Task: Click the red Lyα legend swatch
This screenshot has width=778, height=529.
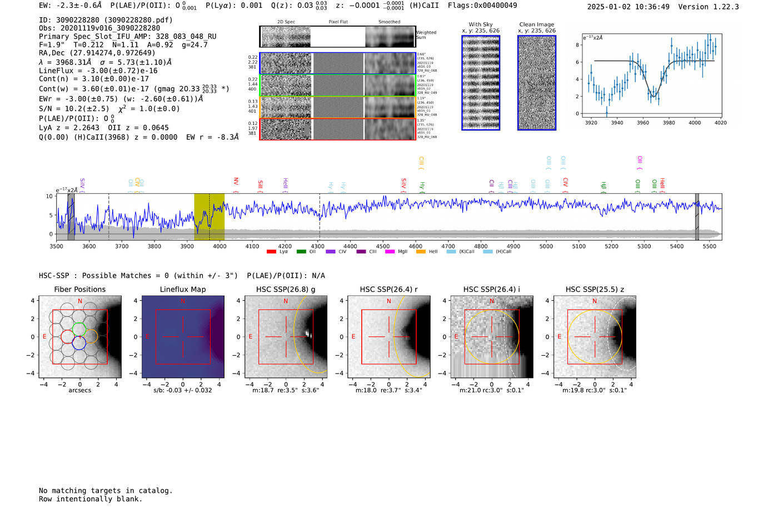Action: 271,251
